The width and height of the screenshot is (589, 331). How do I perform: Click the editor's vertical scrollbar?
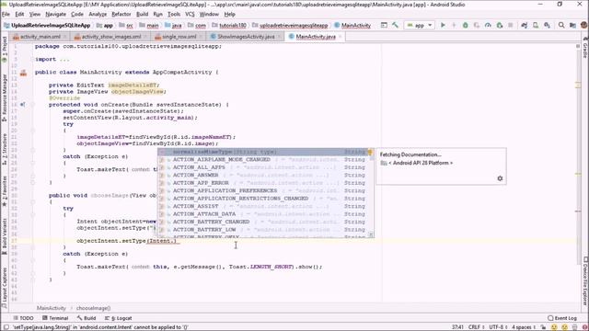pos(578,157)
